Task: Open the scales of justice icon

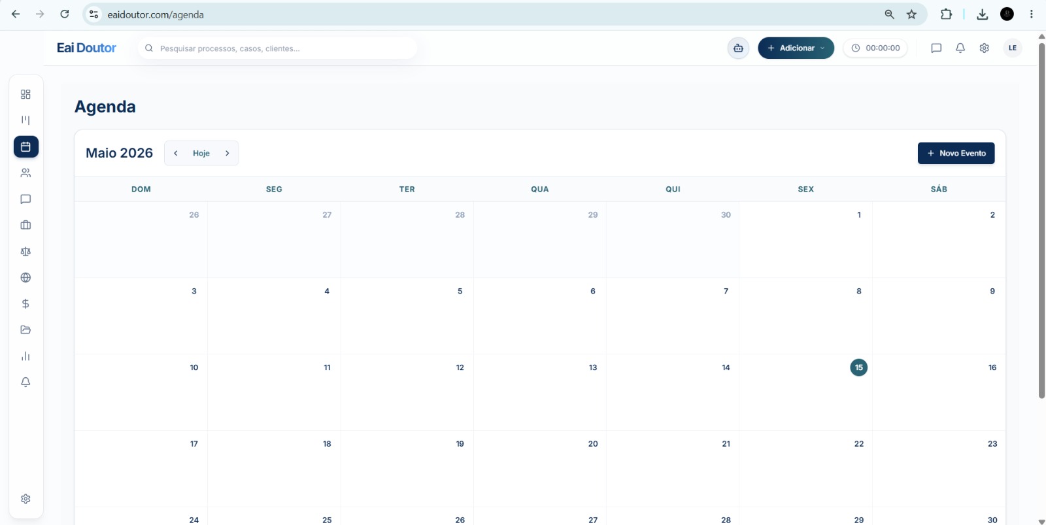Action: point(25,252)
